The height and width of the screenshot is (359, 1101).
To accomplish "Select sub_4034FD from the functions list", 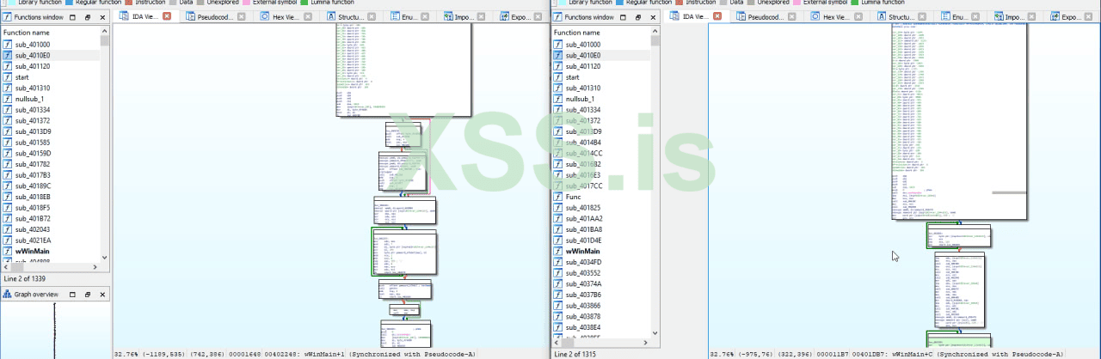I will coord(583,262).
